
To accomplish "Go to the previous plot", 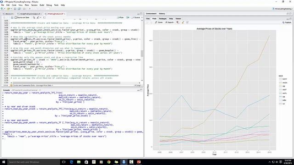I will click(147, 22).
